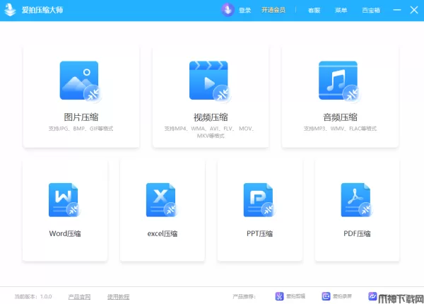Click the PPT压缩 label
The image size is (424, 304).
point(259,233)
